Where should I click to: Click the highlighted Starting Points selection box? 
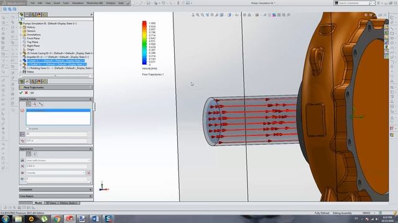(x=58, y=117)
